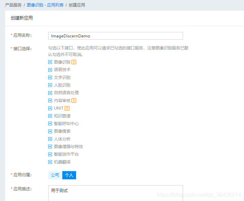244x201 pixels.
Task: Expand the 人体分析 interface group
Action: (50, 139)
